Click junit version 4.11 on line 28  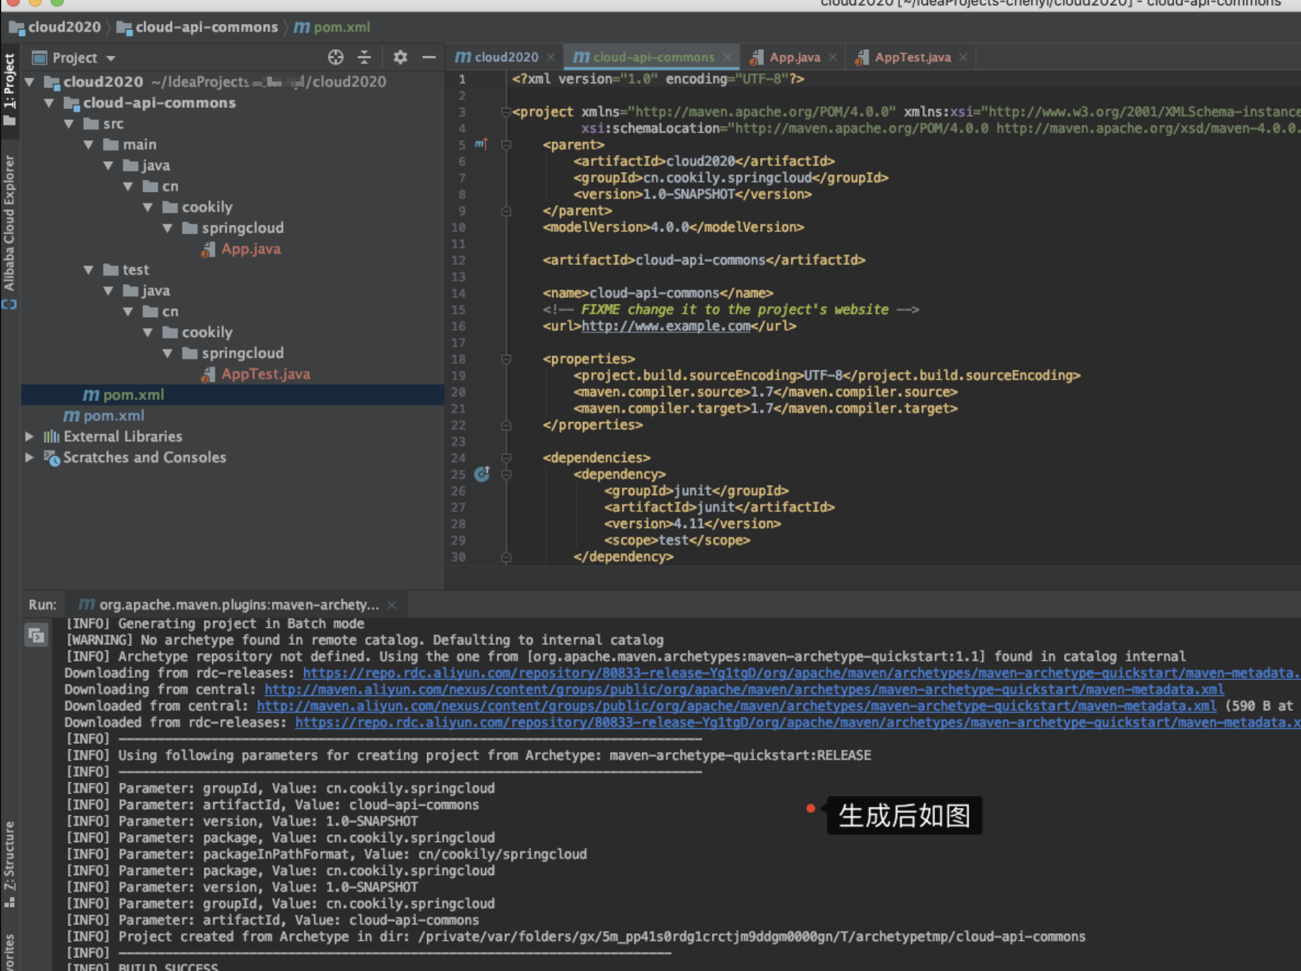[x=689, y=524]
